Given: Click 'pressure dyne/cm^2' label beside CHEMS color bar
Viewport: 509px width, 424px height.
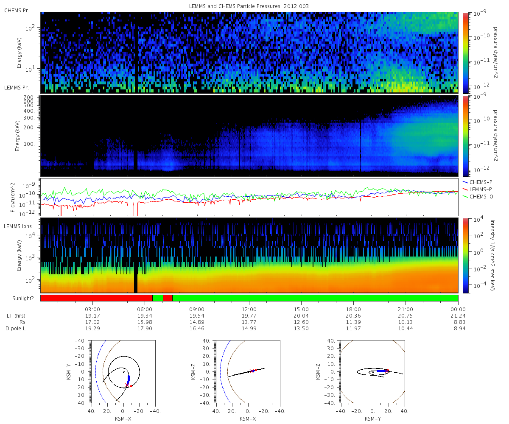Looking at the screenshot, I should tap(495, 52).
